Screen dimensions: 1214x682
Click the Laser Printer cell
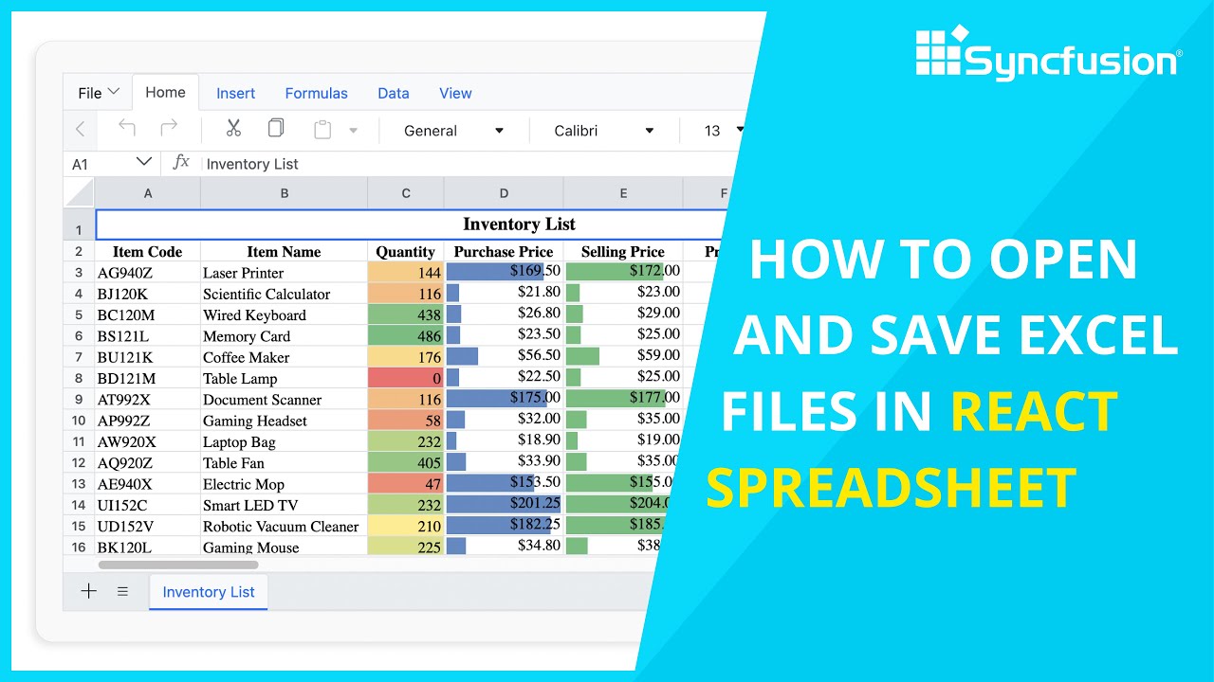click(x=285, y=273)
